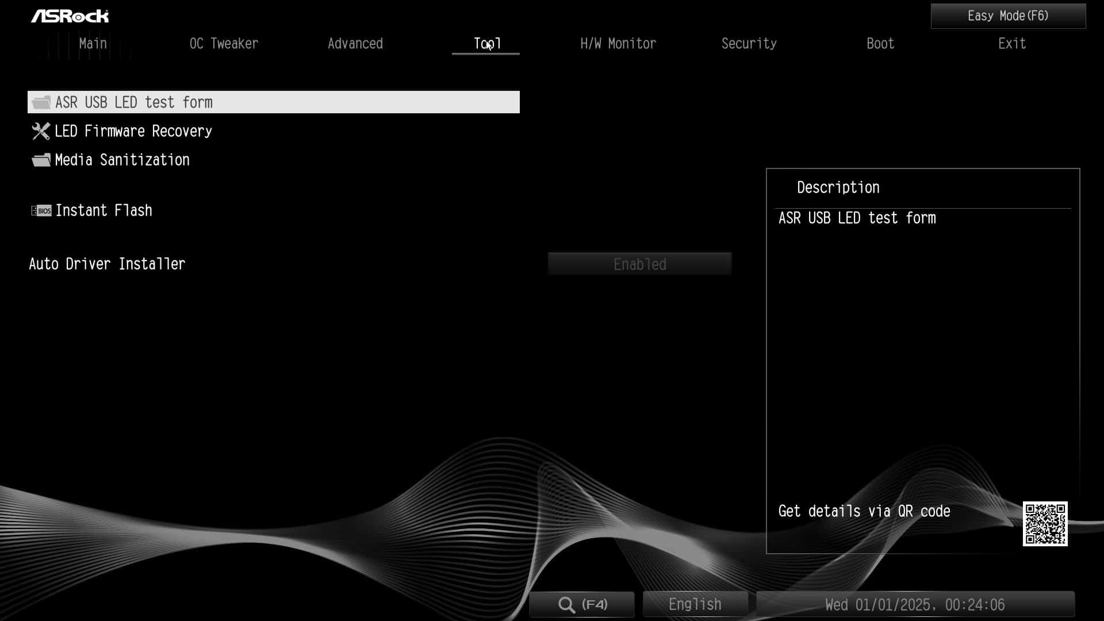Image resolution: width=1104 pixels, height=621 pixels.
Task: Open LED Firmware Recovery
Action: [x=133, y=131]
